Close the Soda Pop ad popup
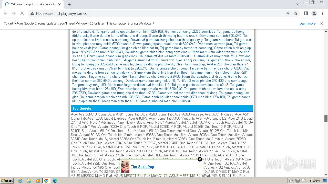The width and height of the screenshot is (328, 184). [x=200, y=159]
